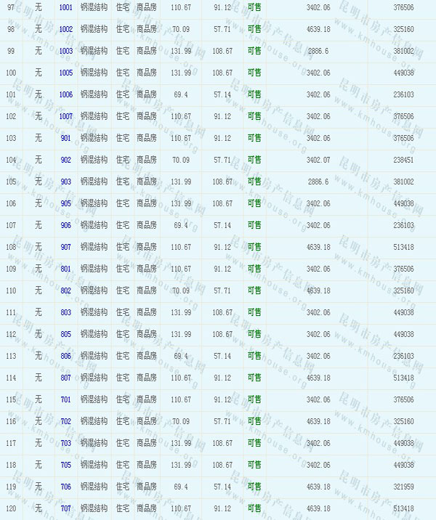This screenshot has height=520, width=436.
Task: Select room number 1003
Action: coord(65,51)
